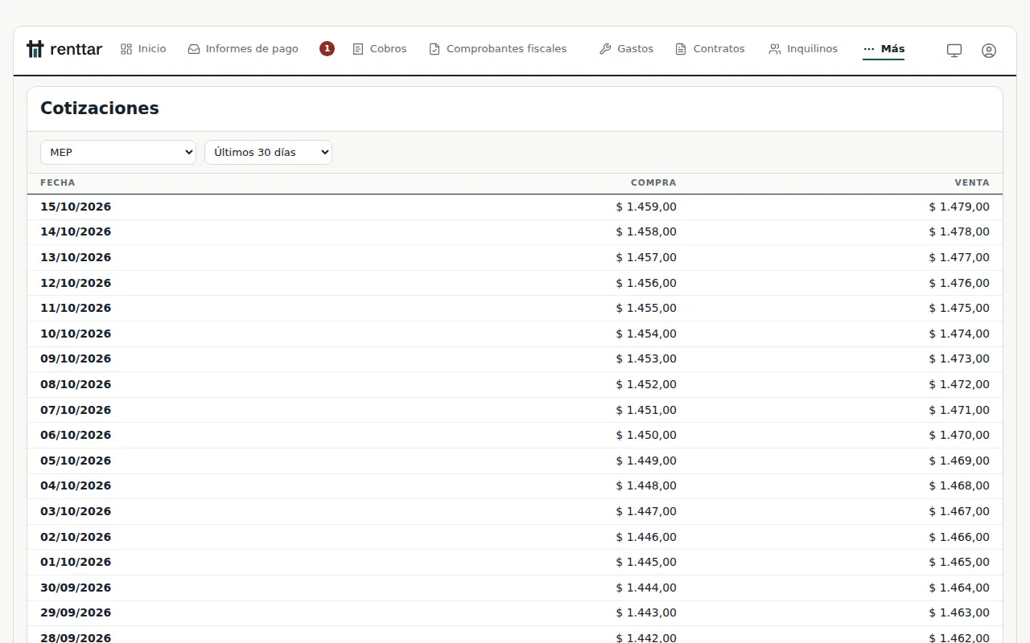Open the MEP currency type dropdown
This screenshot has width=1030, height=643.
(x=118, y=152)
